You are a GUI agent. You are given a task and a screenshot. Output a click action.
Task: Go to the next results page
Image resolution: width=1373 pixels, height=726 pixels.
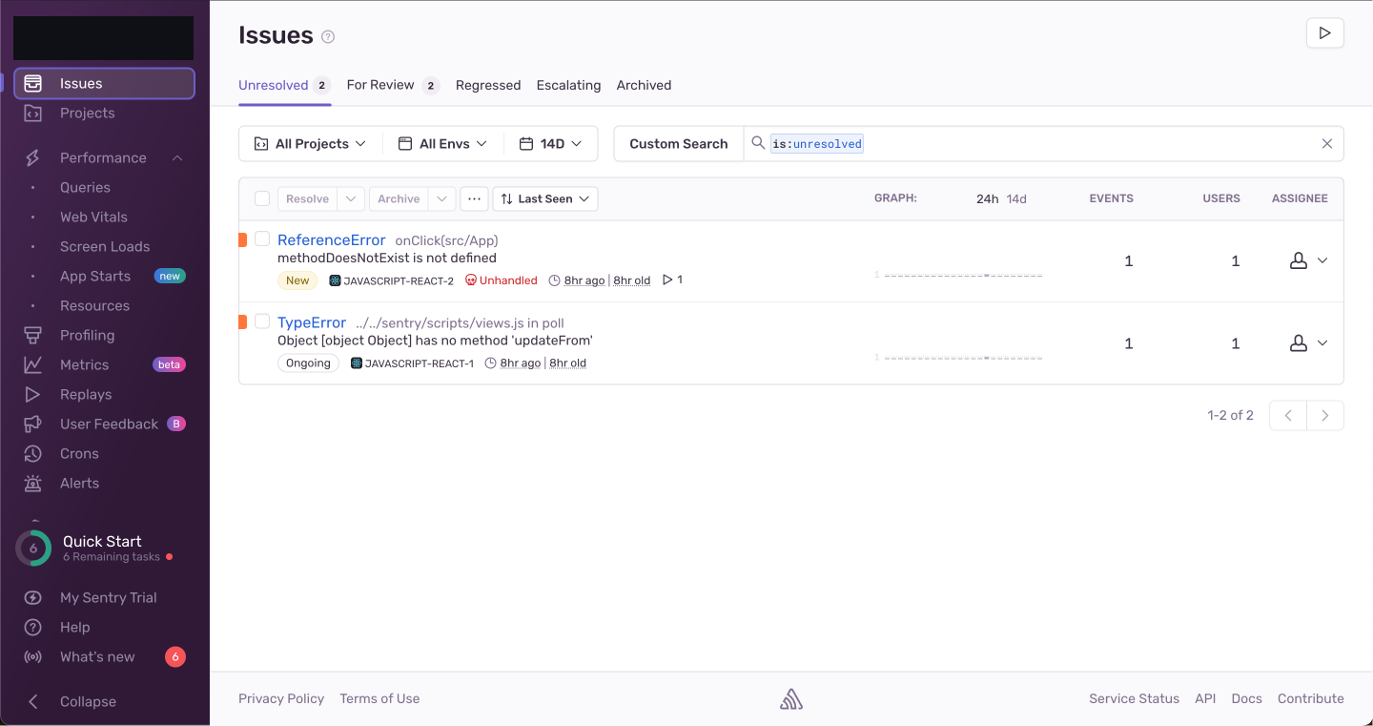pos(1325,415)
